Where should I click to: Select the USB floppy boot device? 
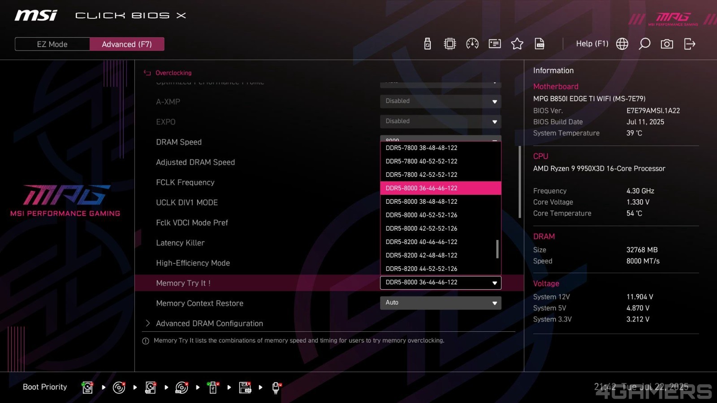coord(245,387)
